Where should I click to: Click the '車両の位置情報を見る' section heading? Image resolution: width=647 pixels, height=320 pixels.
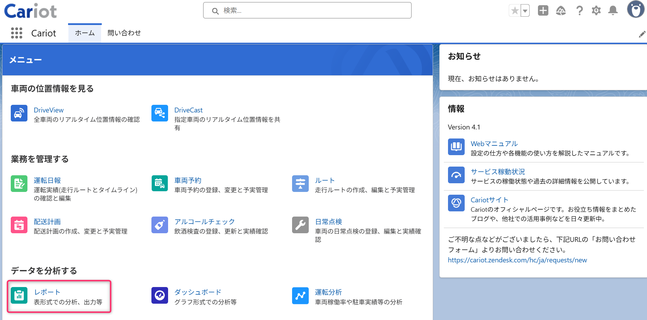[52, 89]
